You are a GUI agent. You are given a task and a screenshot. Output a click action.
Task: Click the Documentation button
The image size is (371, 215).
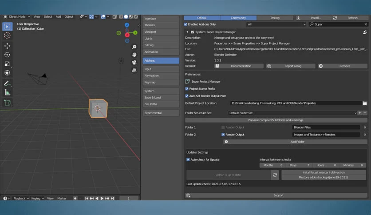(x=239, y=66)
